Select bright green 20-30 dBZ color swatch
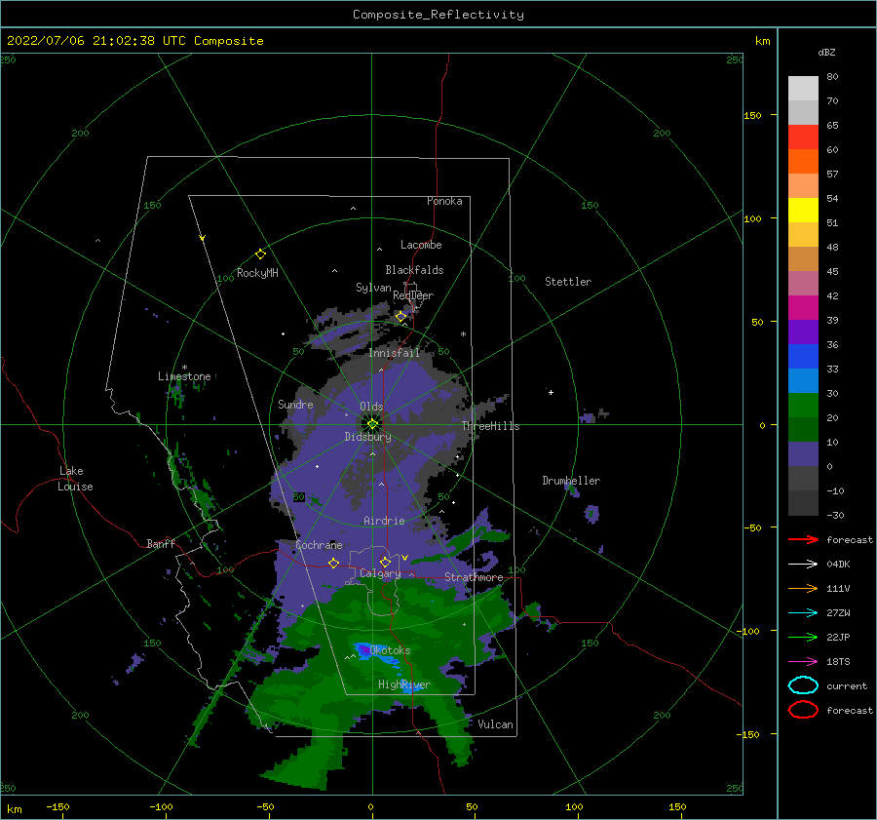 803,406
